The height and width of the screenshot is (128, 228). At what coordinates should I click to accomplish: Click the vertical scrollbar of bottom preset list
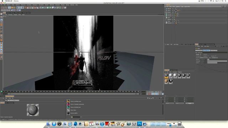click(163, 107)
